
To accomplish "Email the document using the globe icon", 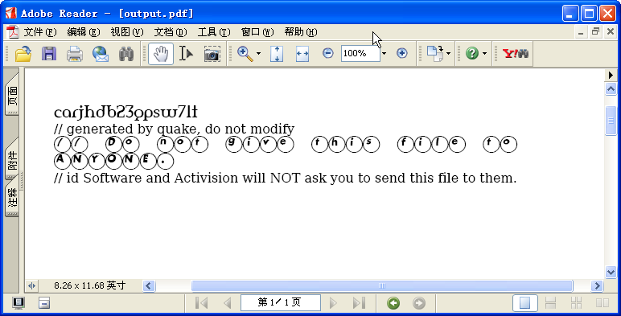I will (x=101, y=53).
